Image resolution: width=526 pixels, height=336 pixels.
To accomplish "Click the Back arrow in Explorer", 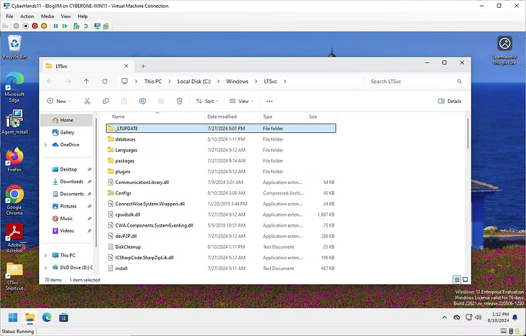I will pos(50,82).
